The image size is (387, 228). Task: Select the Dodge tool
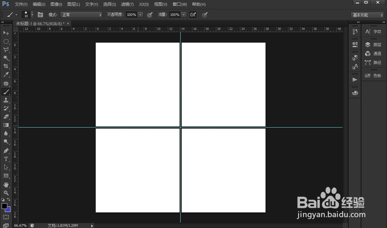tap(6, 142)
